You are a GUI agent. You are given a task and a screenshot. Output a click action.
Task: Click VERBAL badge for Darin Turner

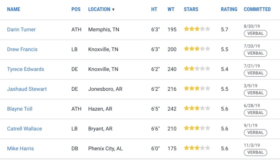pos(255,34)
